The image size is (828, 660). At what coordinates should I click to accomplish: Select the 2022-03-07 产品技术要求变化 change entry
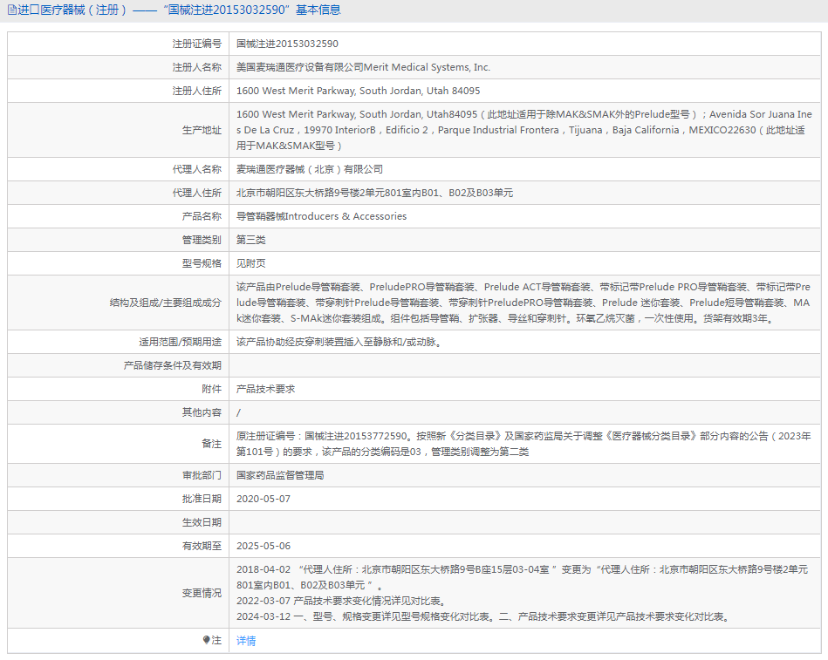point(342,601)
